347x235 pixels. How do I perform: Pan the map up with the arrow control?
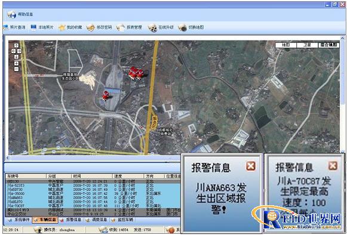[16, 45]
